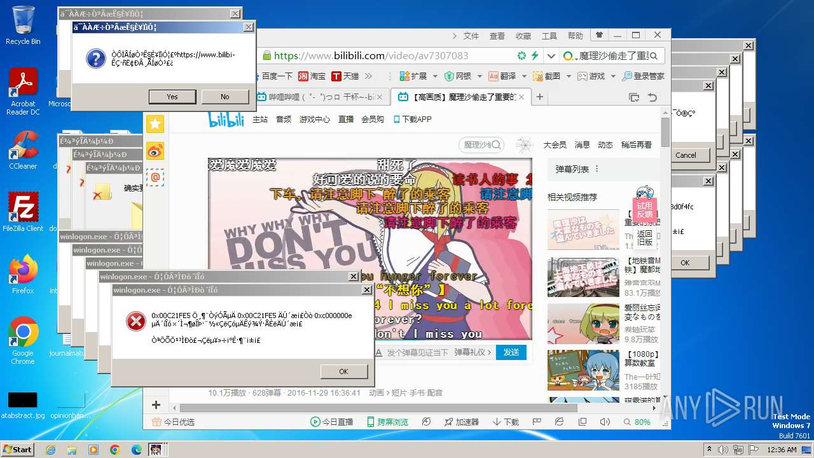Open 直播 in bilibili navigation
Screen dimensions: 814x458
(346, 119)
